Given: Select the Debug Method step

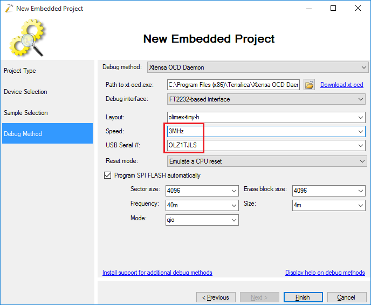Looking at the screenshot, I should coord(47,133).
